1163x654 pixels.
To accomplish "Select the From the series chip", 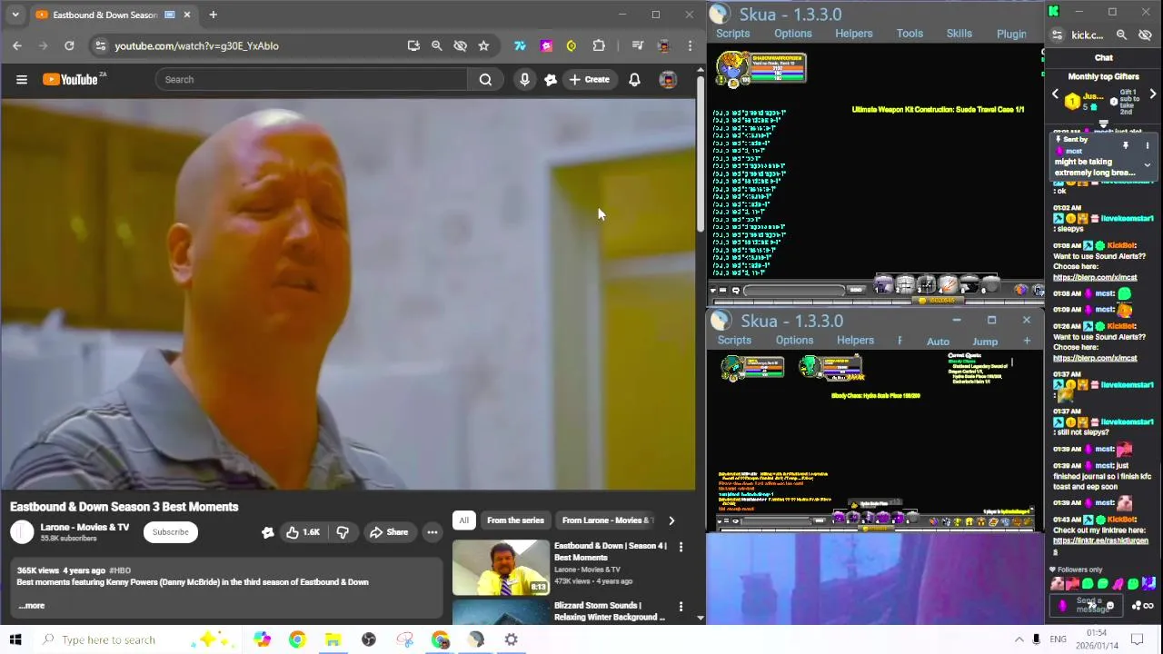I will (515, 520).
